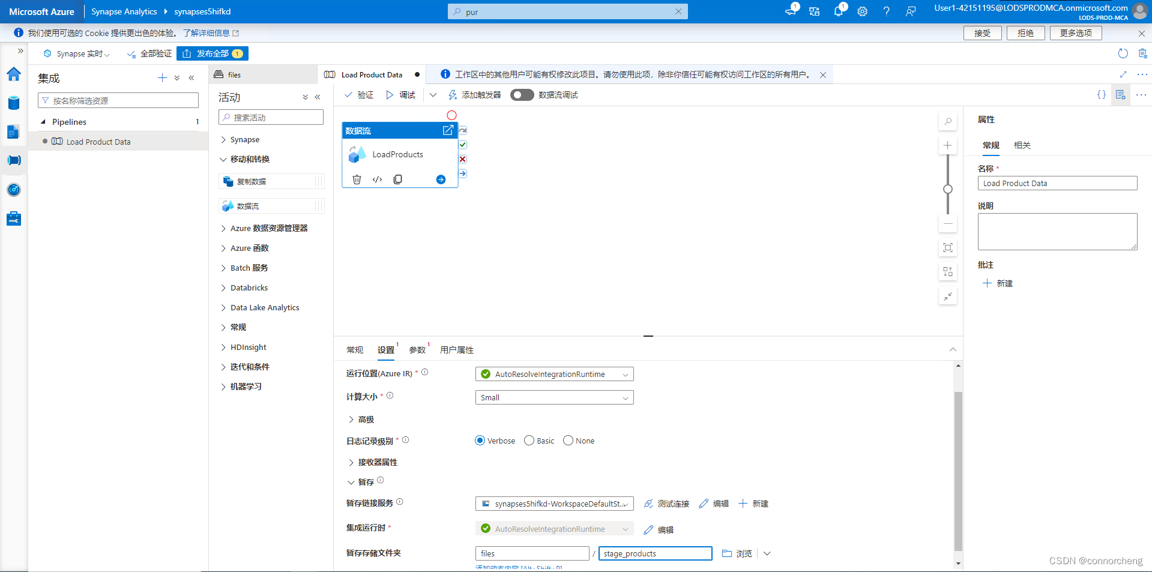Click the add new resource plus icon
This screenshot has width=1152, height=572.
click(162, 78)
